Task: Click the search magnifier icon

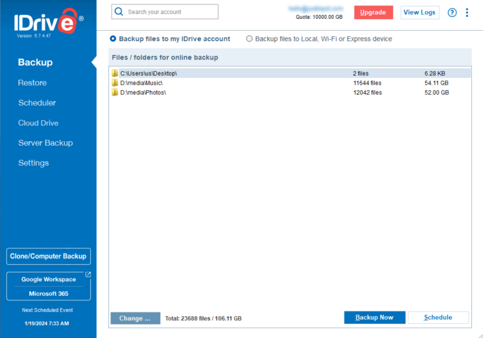Action: 118,11
